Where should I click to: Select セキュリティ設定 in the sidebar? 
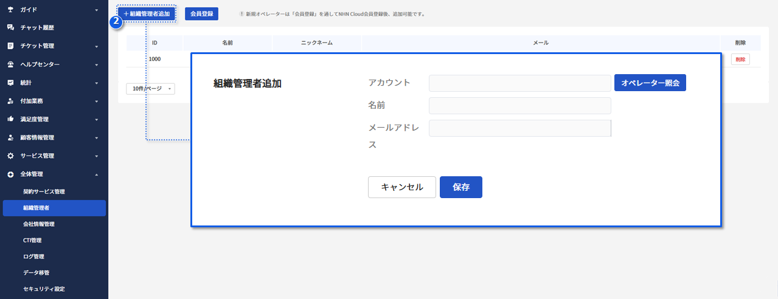(x=44, y=289)
